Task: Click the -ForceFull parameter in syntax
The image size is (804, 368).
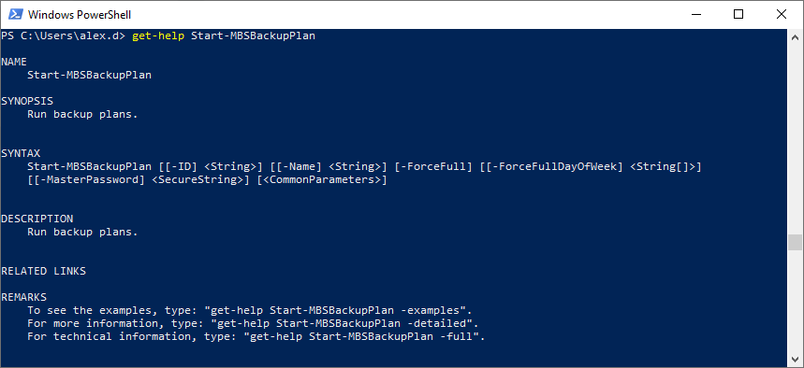Action: pos(433,166)
